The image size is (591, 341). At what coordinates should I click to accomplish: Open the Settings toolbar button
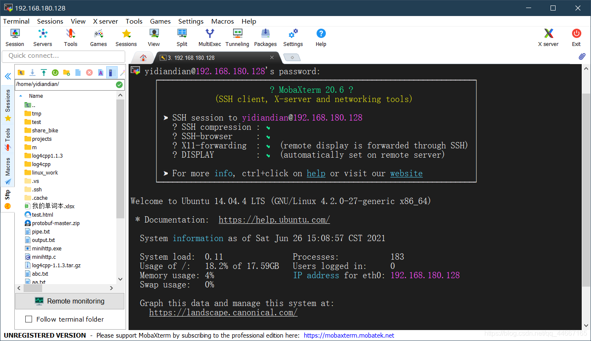point(293,38)
